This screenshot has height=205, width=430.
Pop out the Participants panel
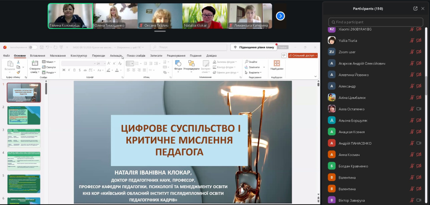click(415, 8)
